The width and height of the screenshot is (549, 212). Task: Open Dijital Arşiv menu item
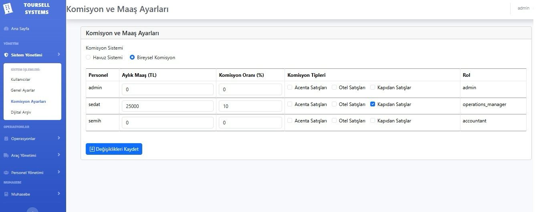21,112
